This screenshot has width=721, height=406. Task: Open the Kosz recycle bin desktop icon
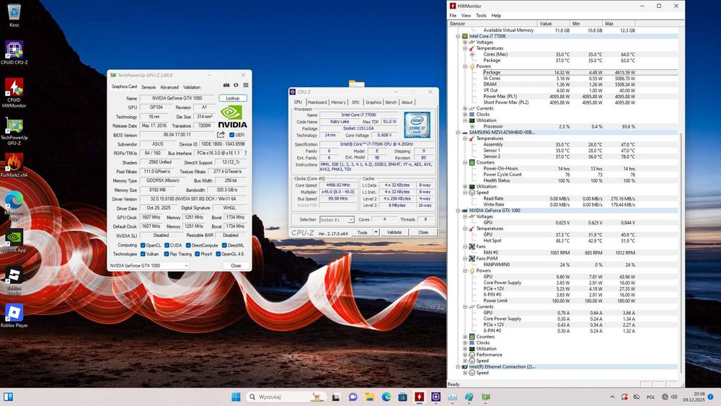(14, 14)
